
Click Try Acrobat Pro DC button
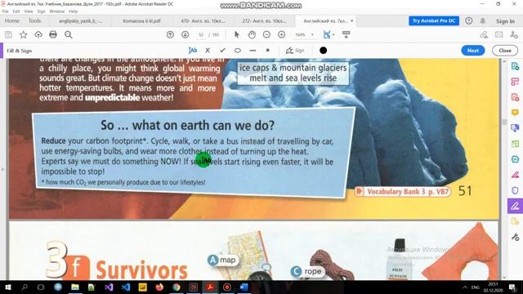click(x=434, y=20)
